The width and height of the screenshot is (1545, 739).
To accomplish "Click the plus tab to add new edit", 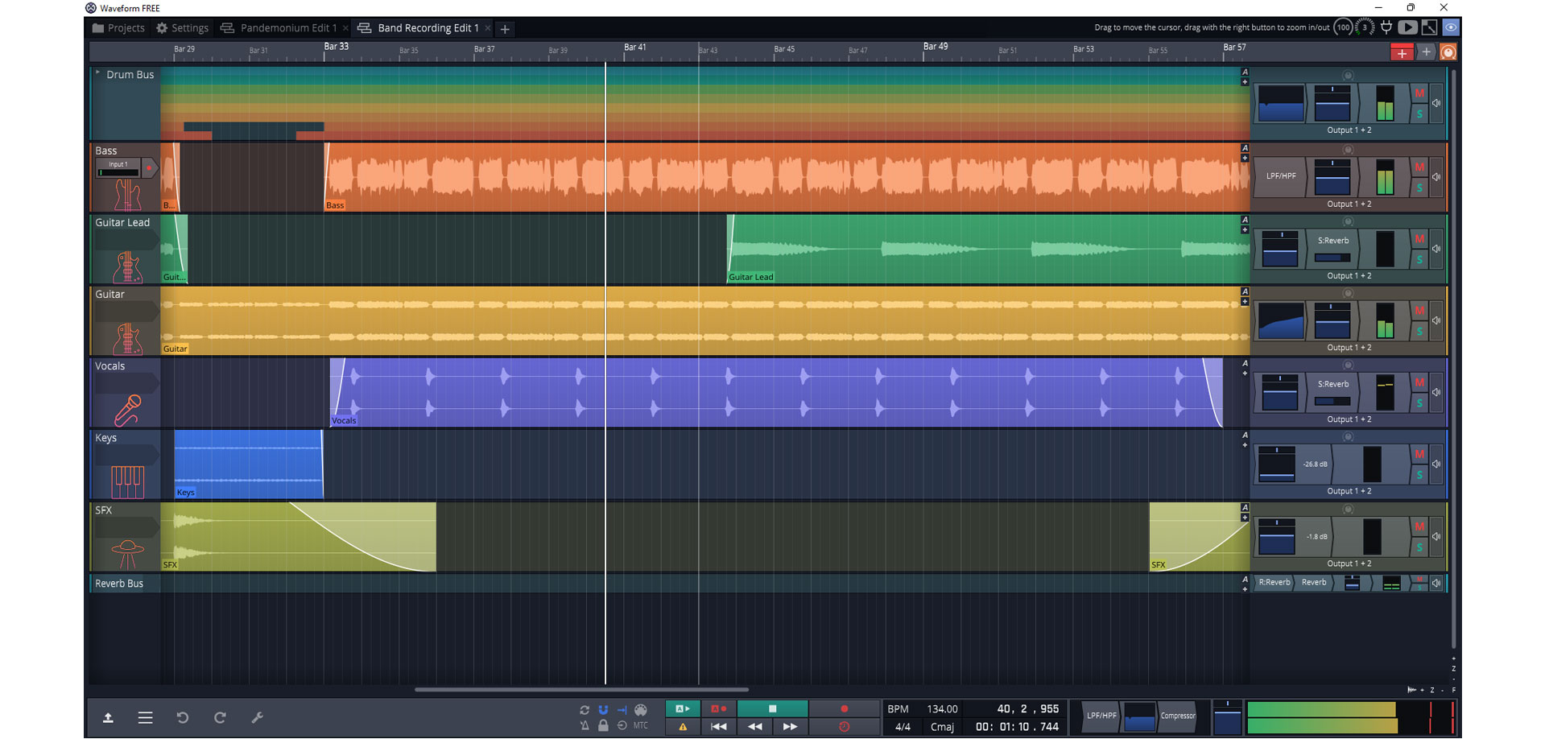I will [x=505, y=29].
